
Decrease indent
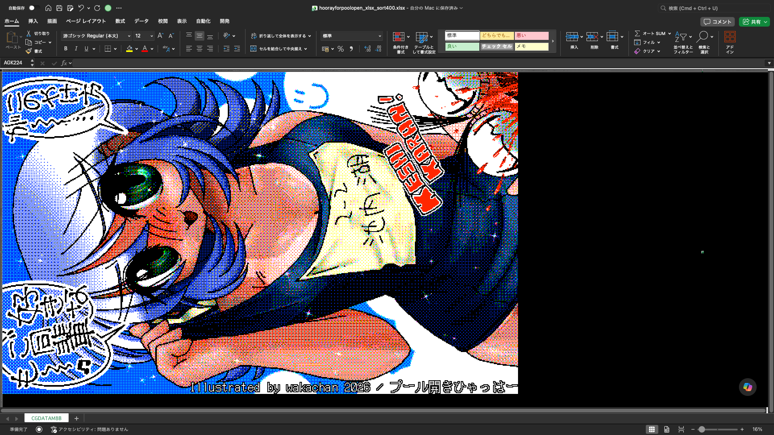click(x=227, y=49)
